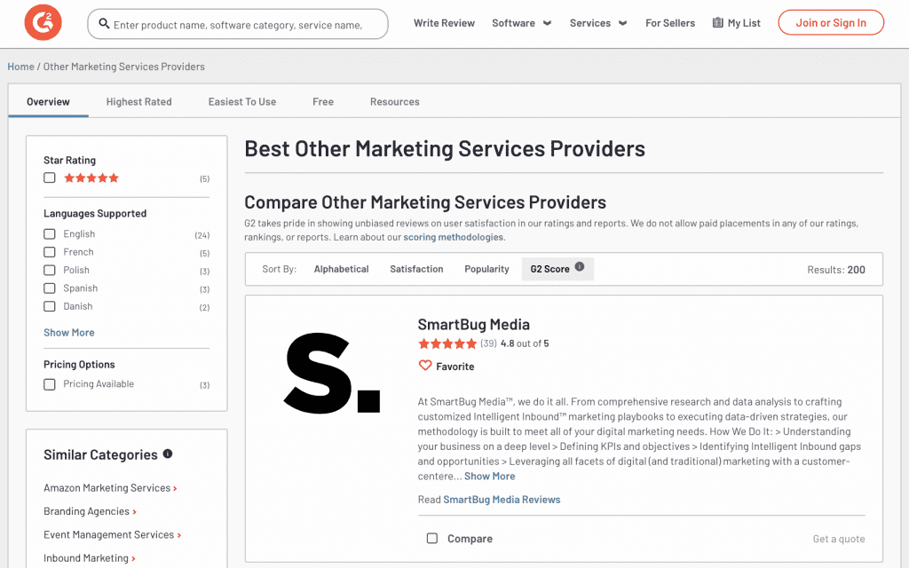Open My List clipboard icon
Image resolution: width=909 pixels, height=568 pixels.
[x=717, y=22]
